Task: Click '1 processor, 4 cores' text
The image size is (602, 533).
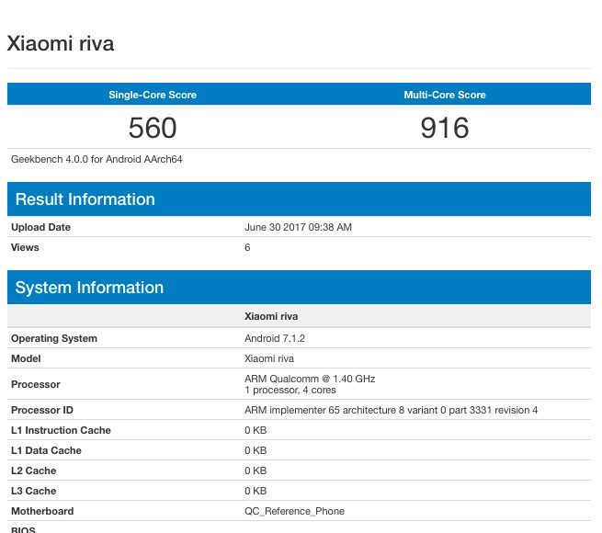Action: coord(290,390)
